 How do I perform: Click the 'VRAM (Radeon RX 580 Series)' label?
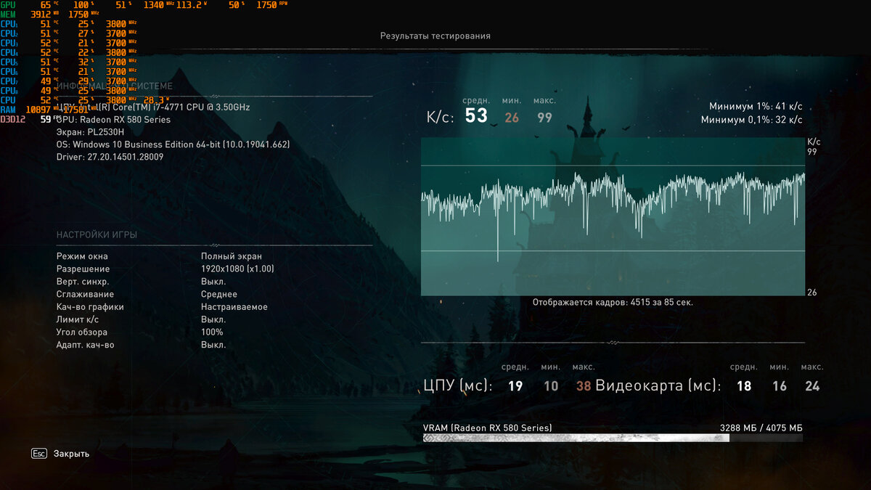tap(487, 428)
